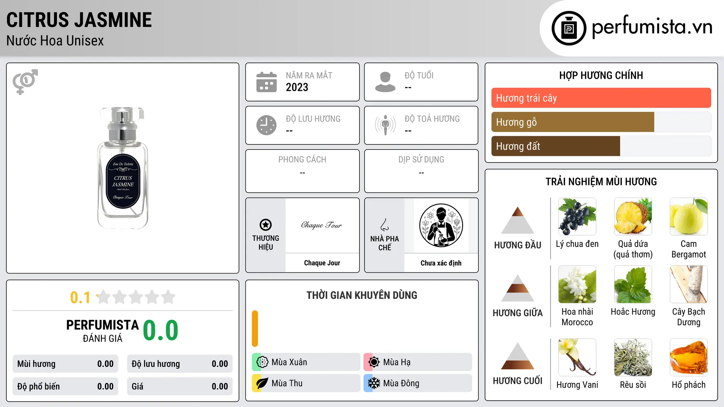Click the Hợp hương chính heading
724x407 pixels.
click(x=601, y=75)
